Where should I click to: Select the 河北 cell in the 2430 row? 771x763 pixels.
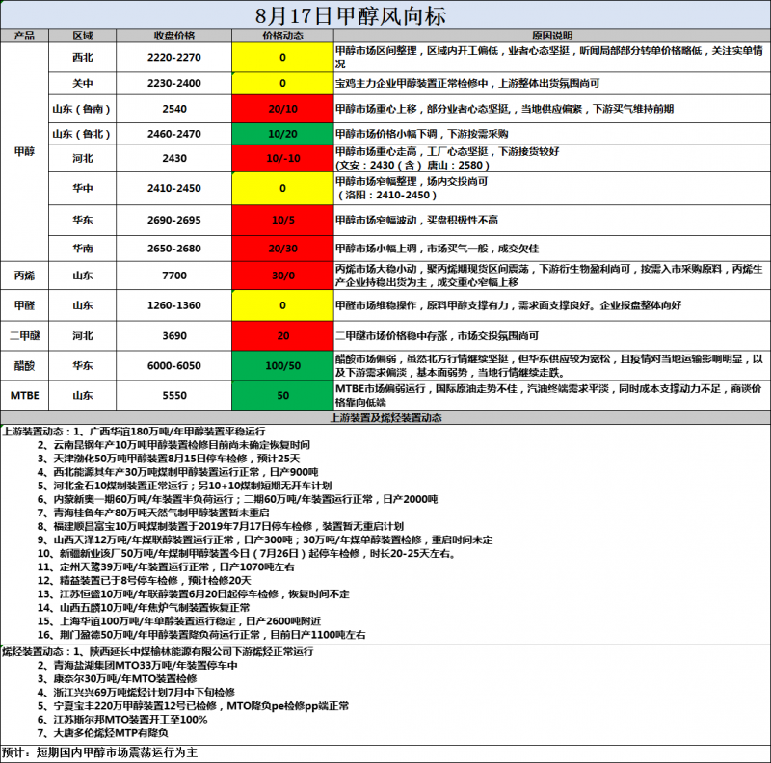pyautogui.click(x=83, y=158)
